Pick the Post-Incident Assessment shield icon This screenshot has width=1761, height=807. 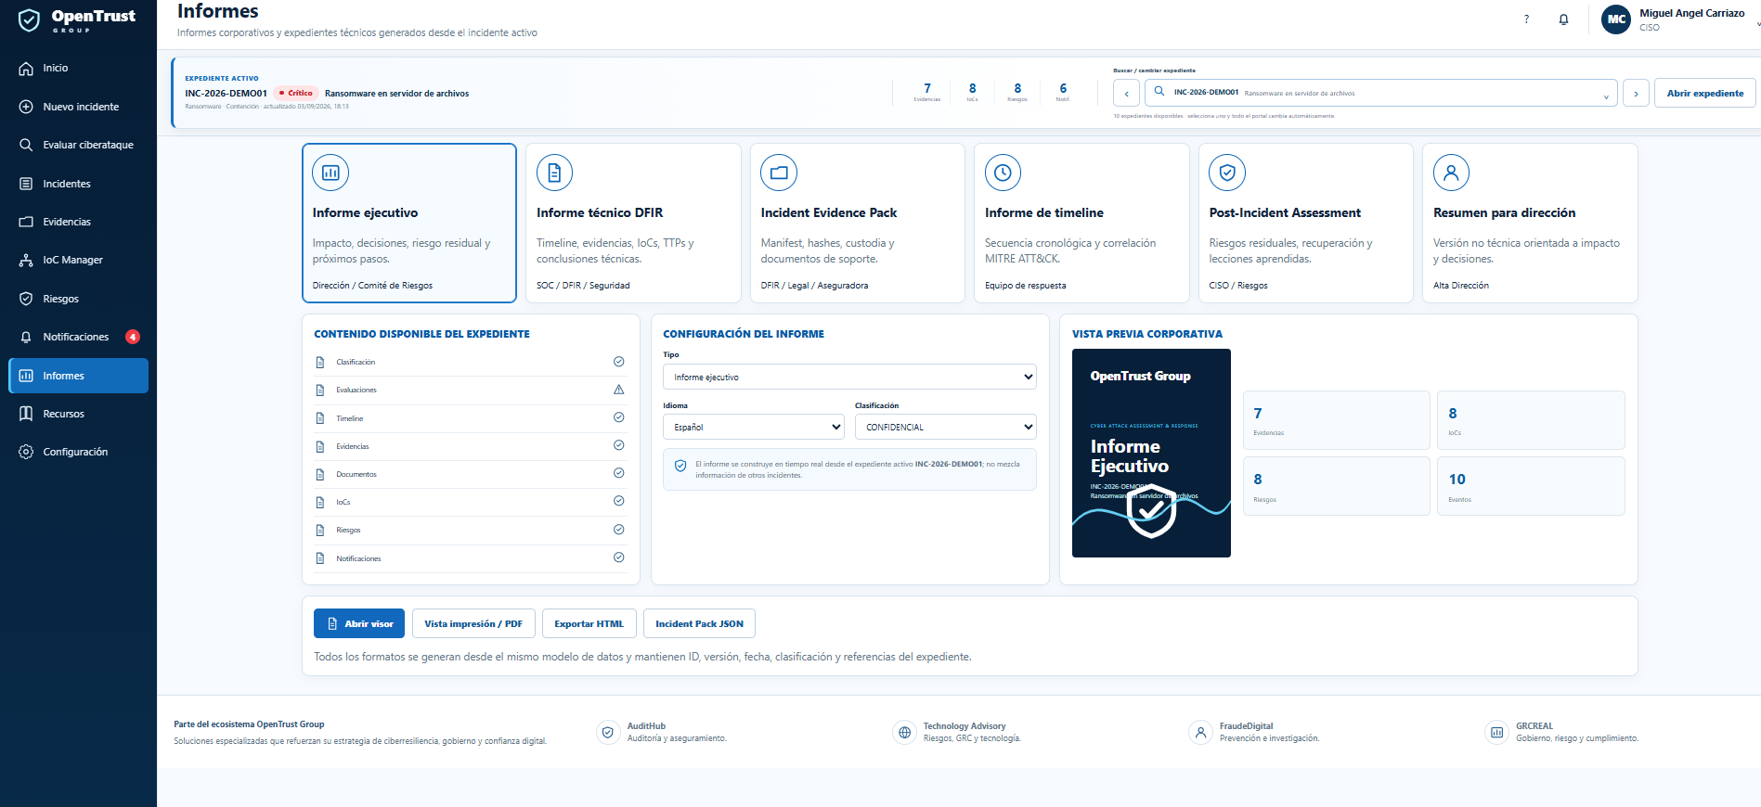1227,173
